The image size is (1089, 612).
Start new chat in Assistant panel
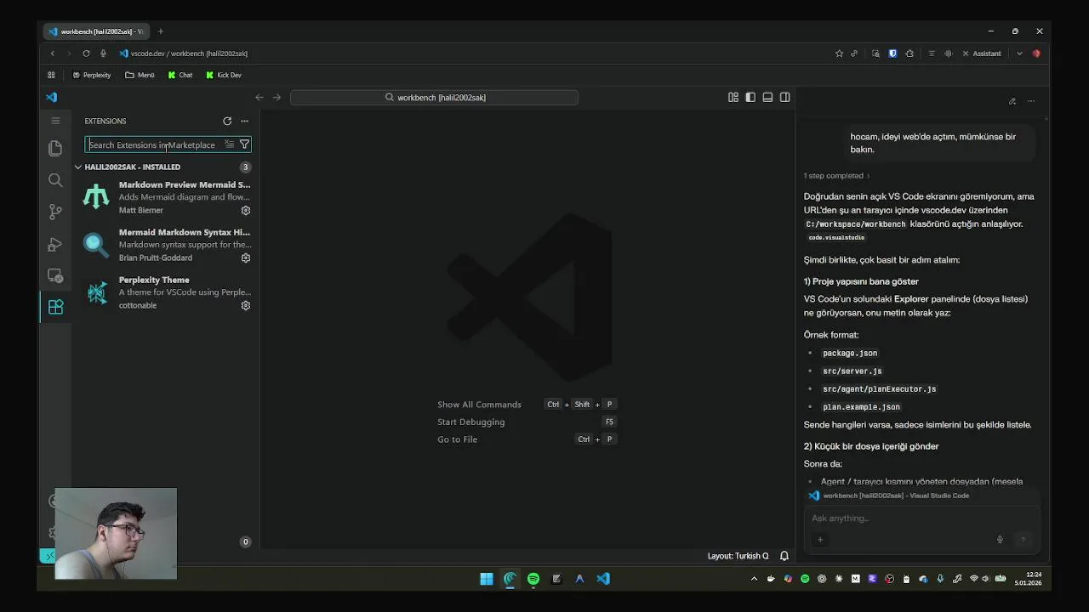point(1012,101)
